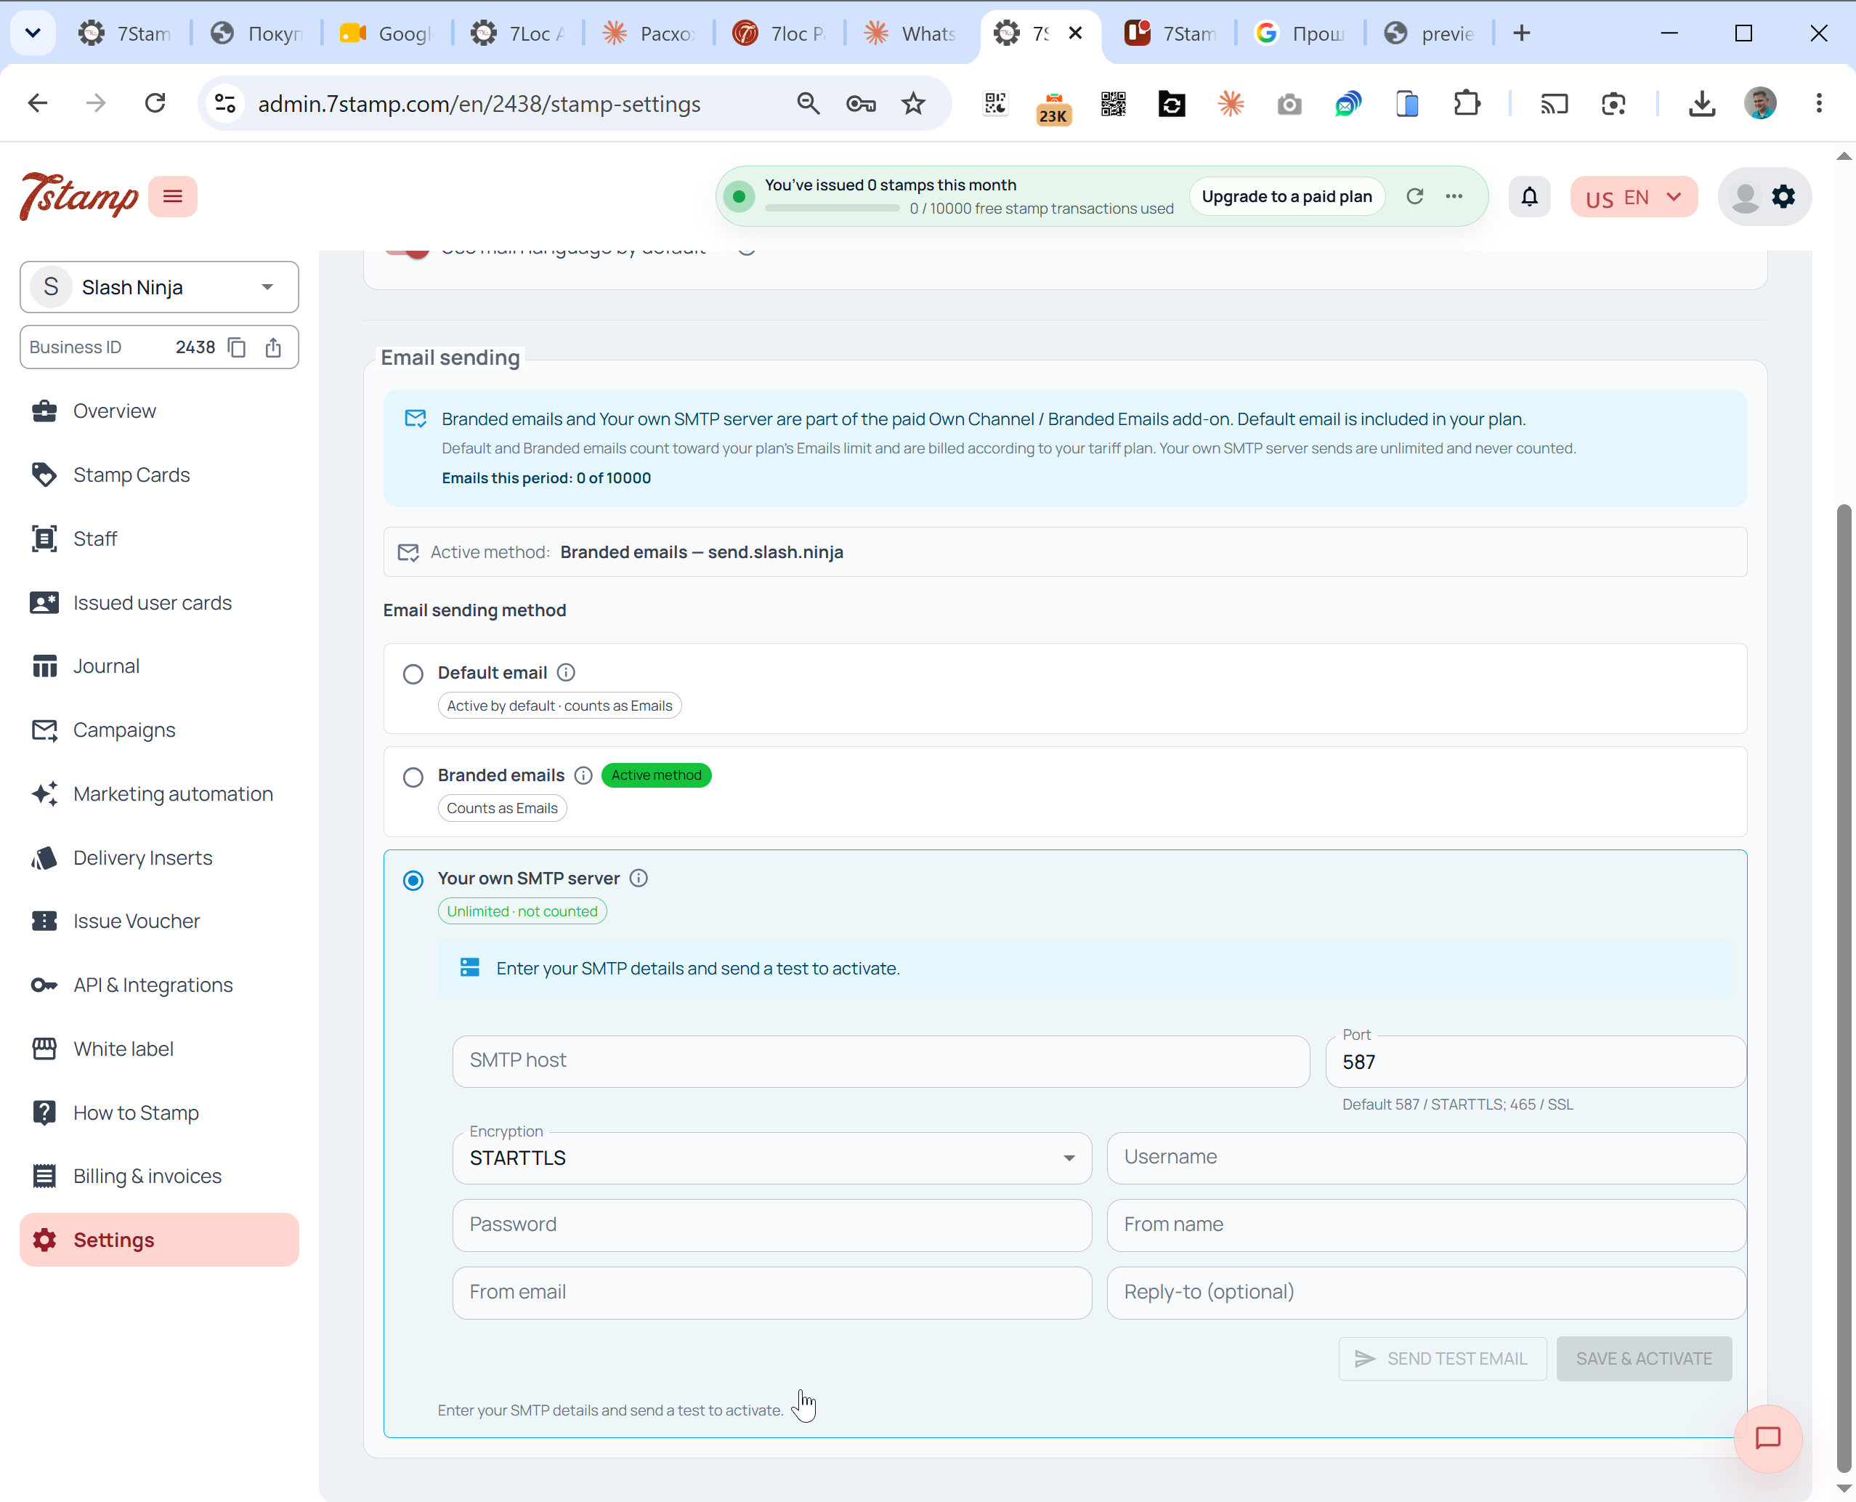This screenshot has width=1856, height=1502.
Task: Show info for Branded emails
Action: point(583,775)
